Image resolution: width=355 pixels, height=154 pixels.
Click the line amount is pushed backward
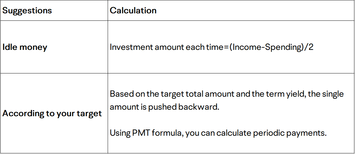pos(164,107)
